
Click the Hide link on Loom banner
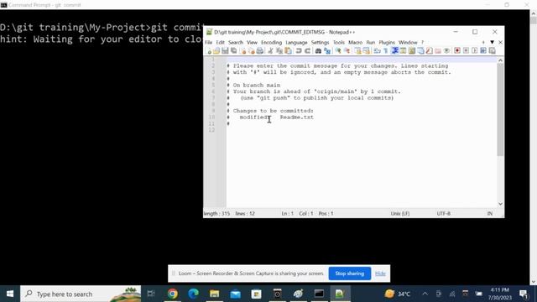click(380, 273)
